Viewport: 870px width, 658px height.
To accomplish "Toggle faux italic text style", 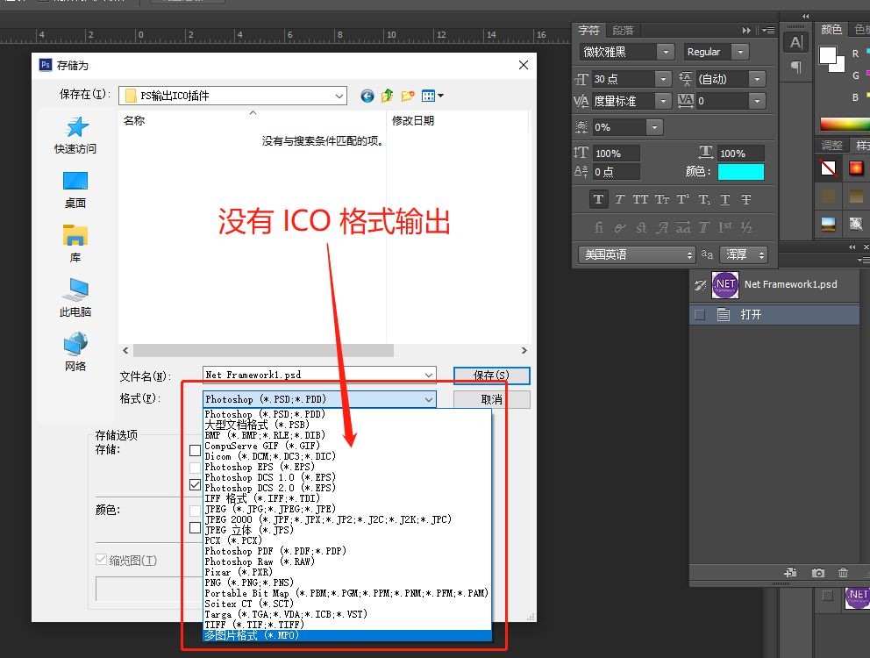I will click(x=620, y=199).
